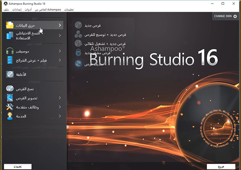Click the New Disc + Disc Spanning icon
The height and width of the screenshot is (170, 241).
(78, 34)
